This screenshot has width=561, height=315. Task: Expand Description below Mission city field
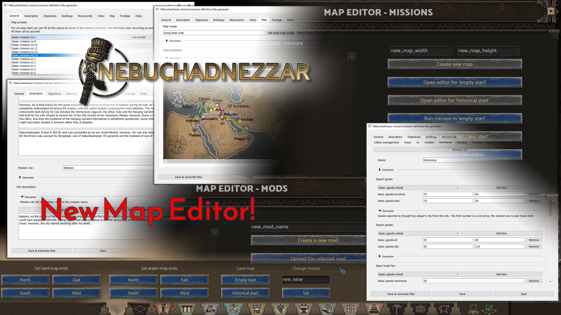27,177
